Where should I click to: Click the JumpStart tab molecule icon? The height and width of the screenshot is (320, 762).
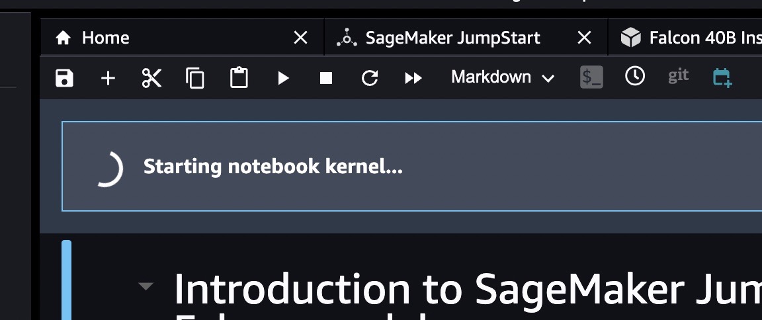(347, 38)
